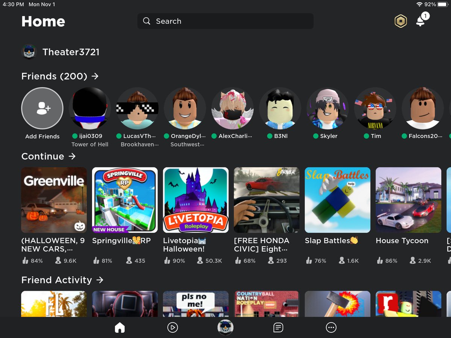Image resolution: width=451 pixels, height=338 pixels.
Task: Open Theater3721 profile name
Action: coord(71,52)
